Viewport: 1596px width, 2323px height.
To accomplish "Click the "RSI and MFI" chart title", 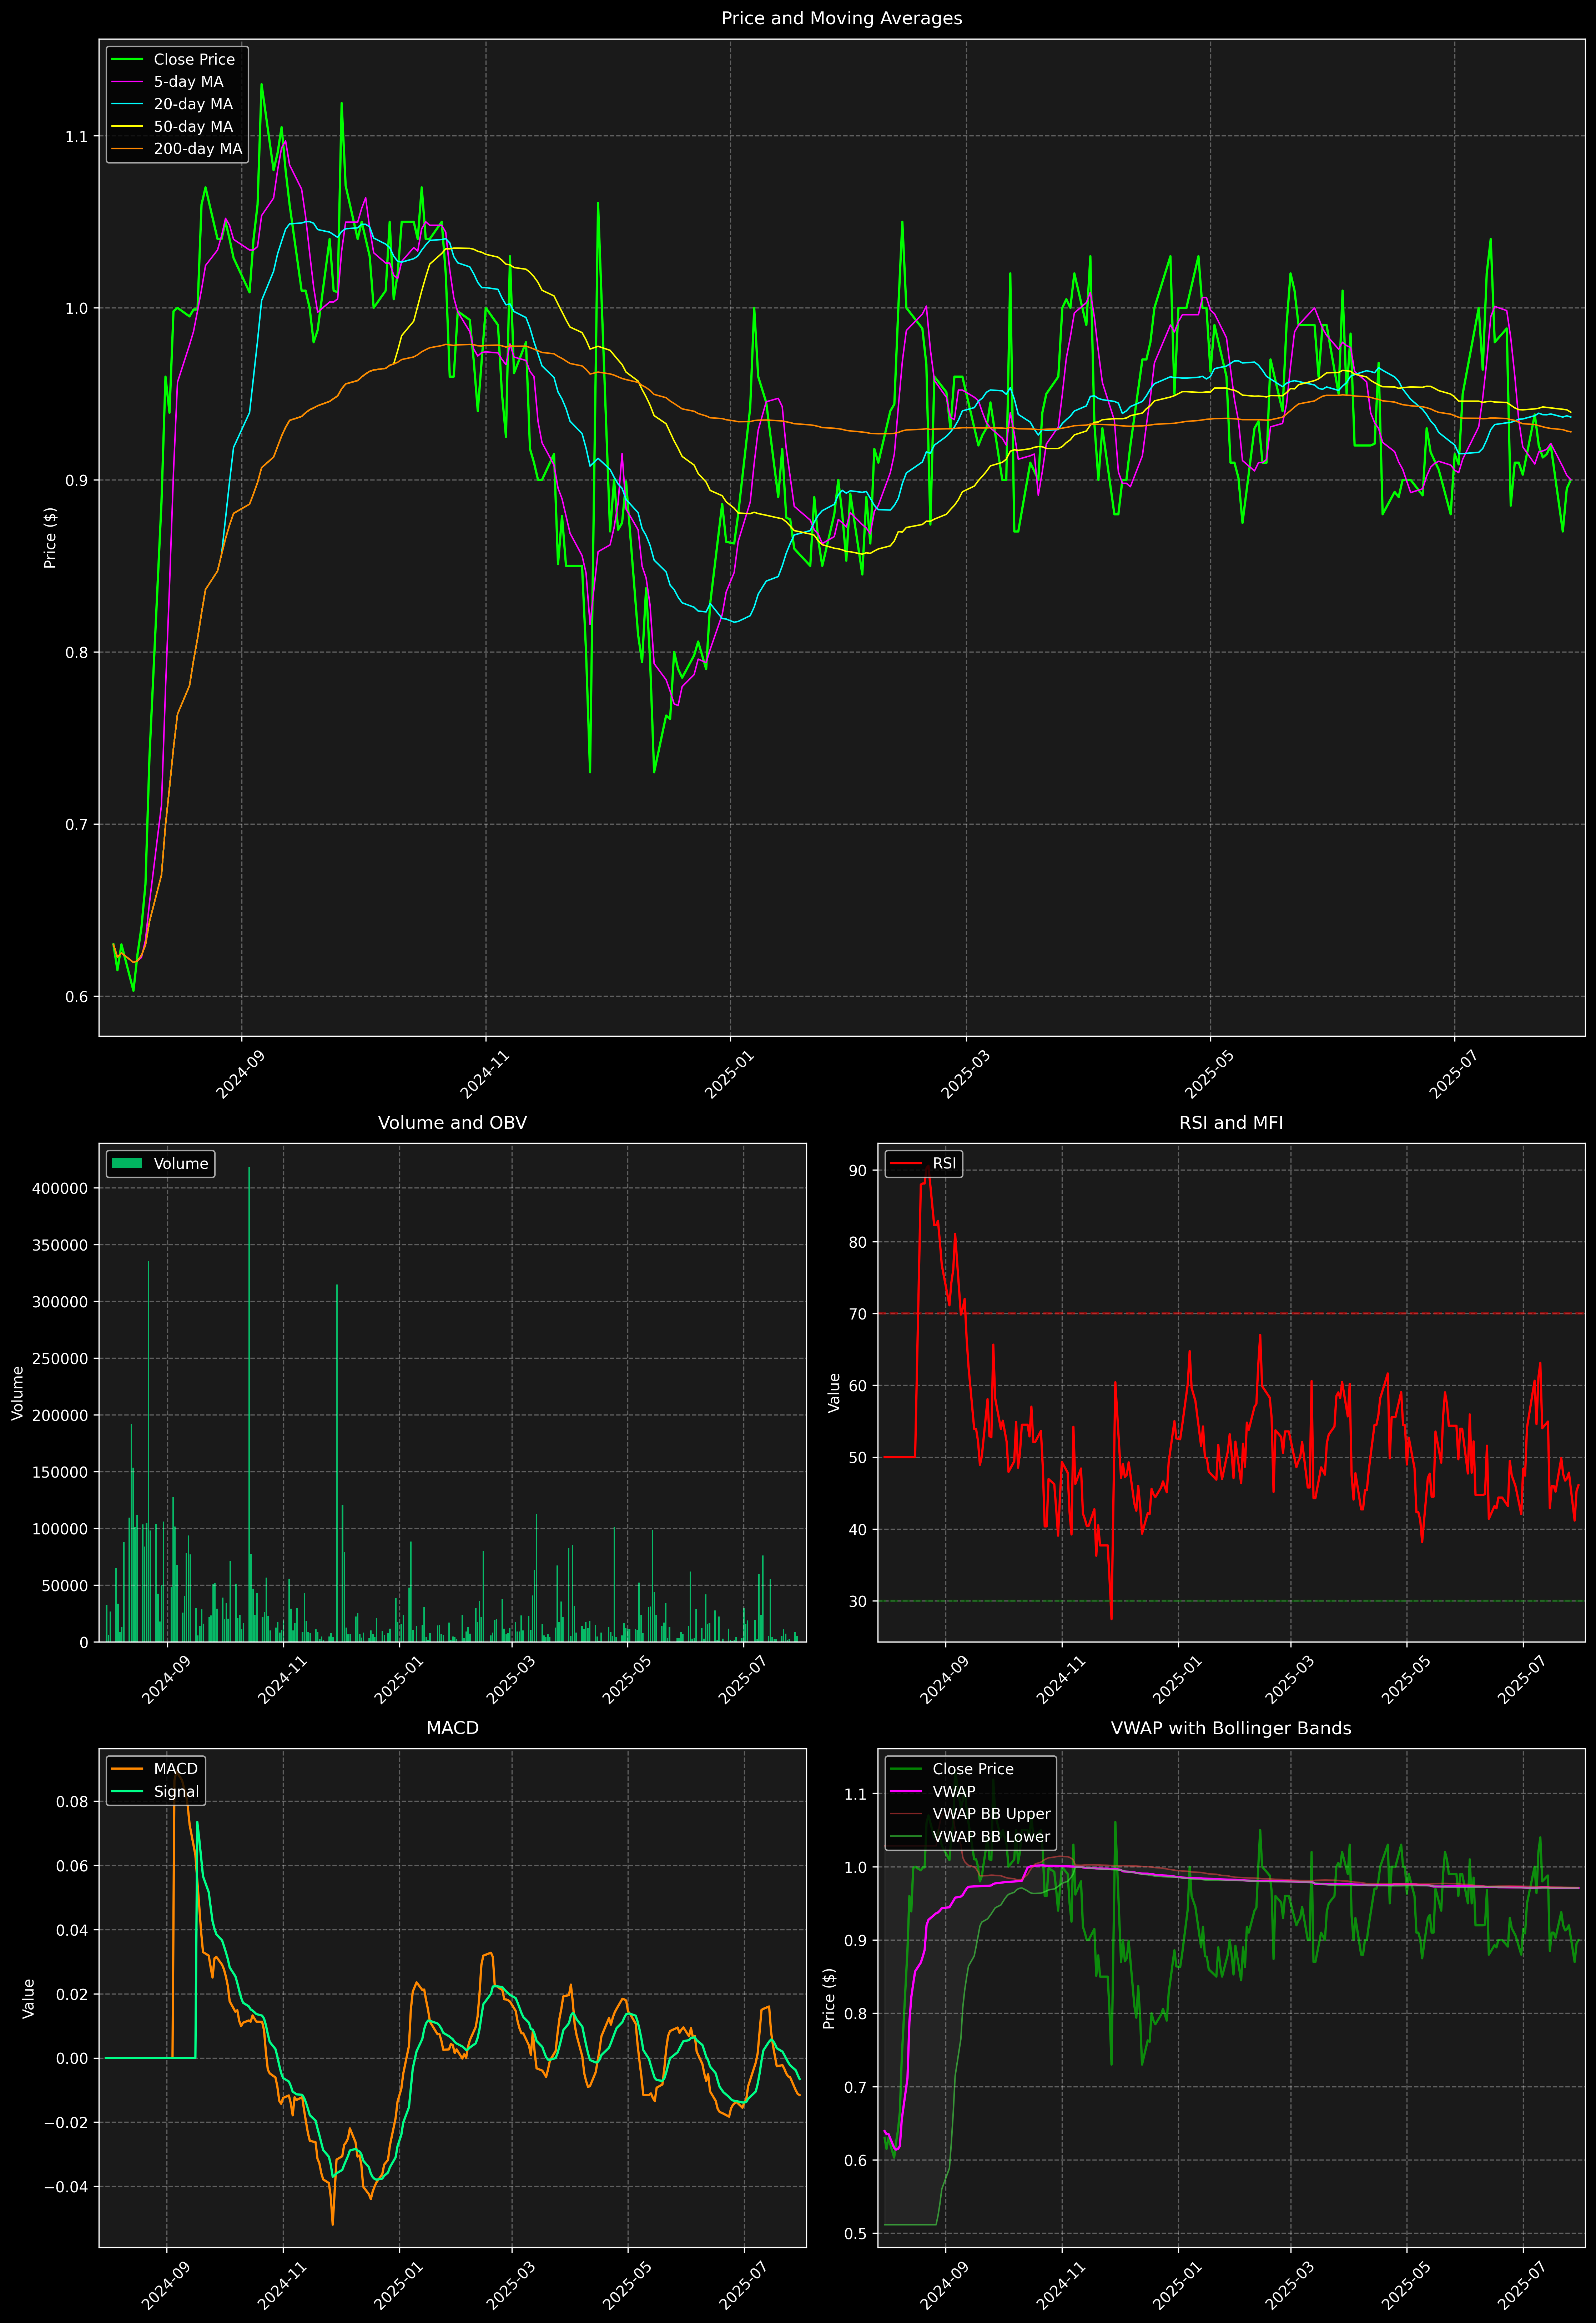I will (x=1231, y=1123).
